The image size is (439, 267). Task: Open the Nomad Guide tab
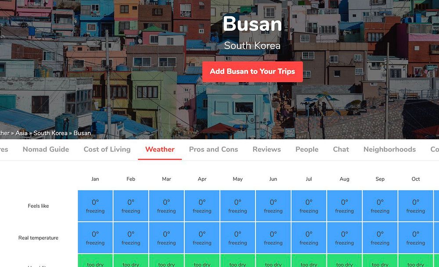(x=46, y=149)
